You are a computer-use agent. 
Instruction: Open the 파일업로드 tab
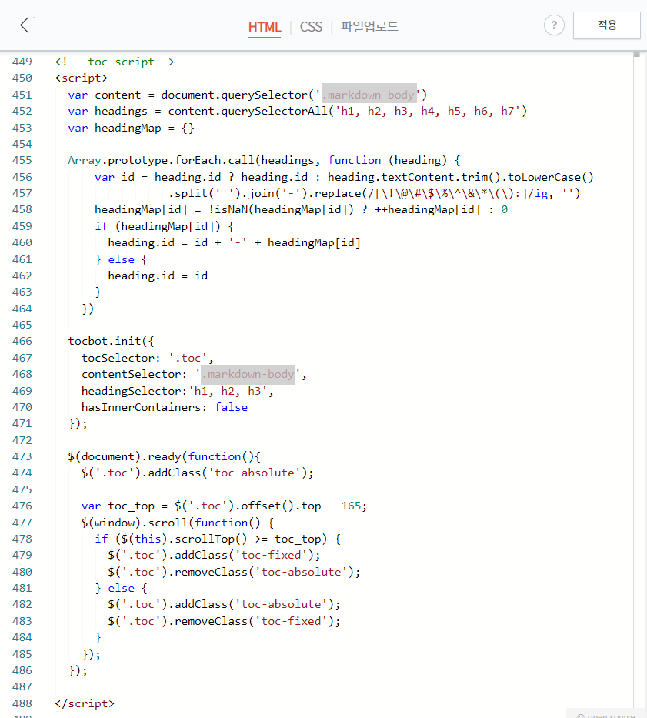pyautogui.click(x=369, y=27)
